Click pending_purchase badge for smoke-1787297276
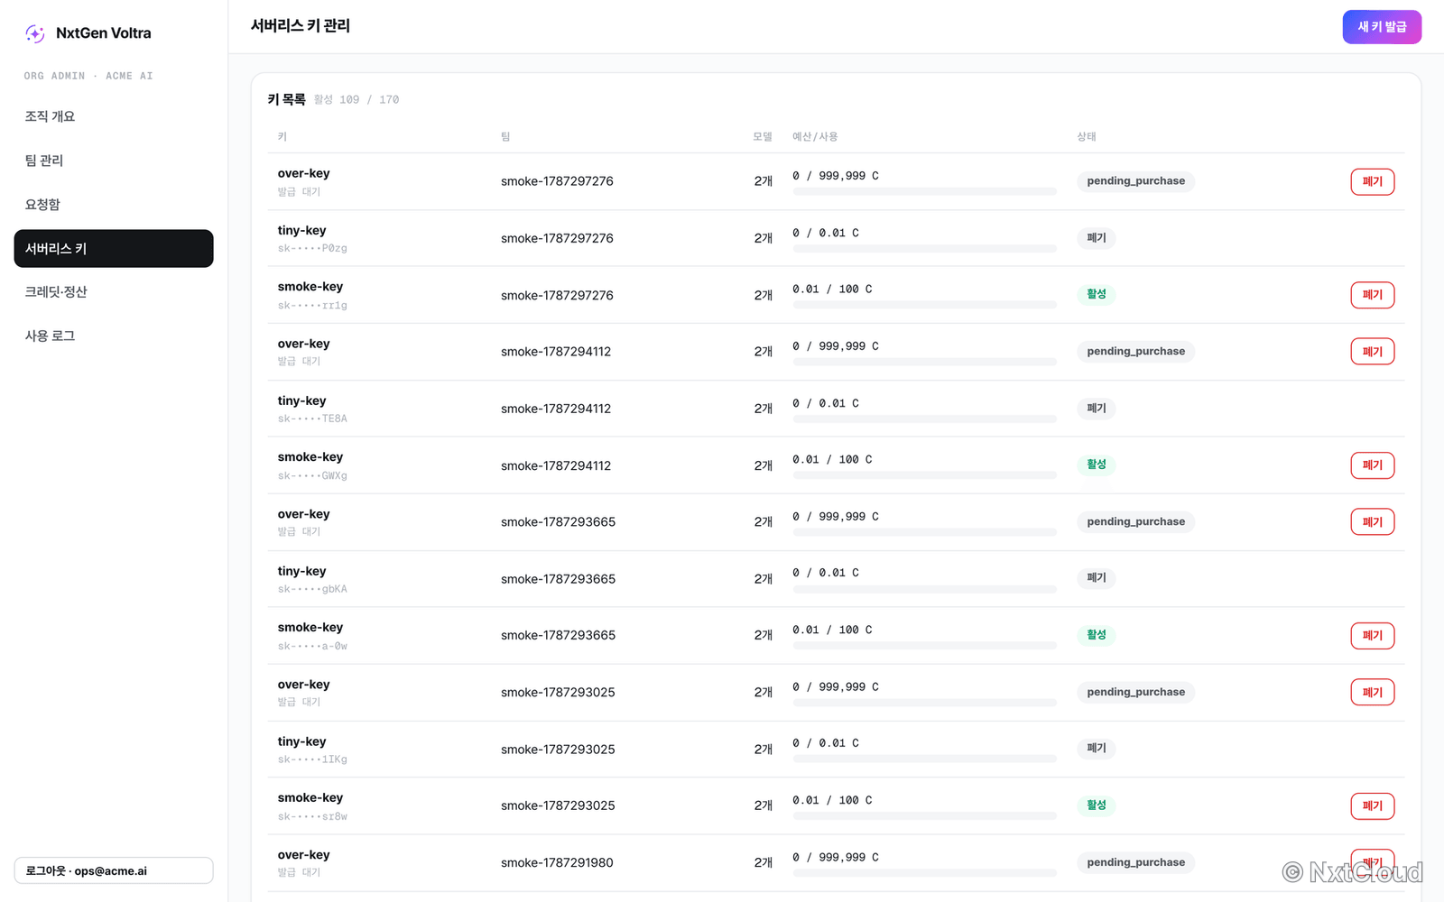 click(1135, 181)
